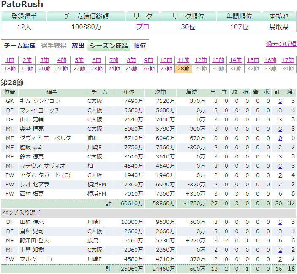
Task: Click the ベンチ入り選手 section header
Action: point(149,213)
